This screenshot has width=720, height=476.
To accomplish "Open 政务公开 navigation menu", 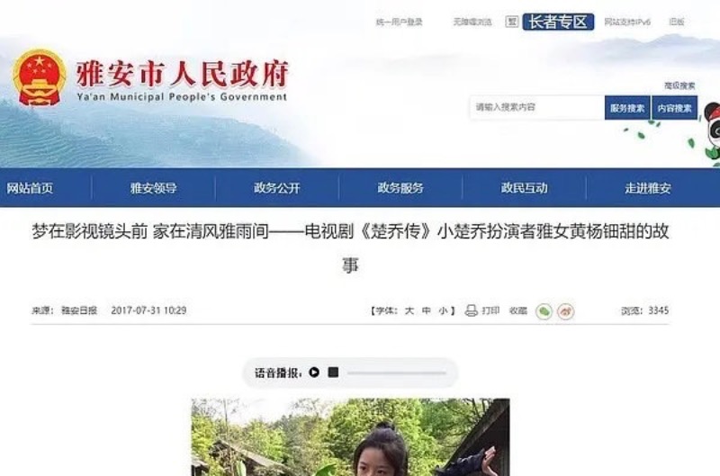I will [277, 188].
